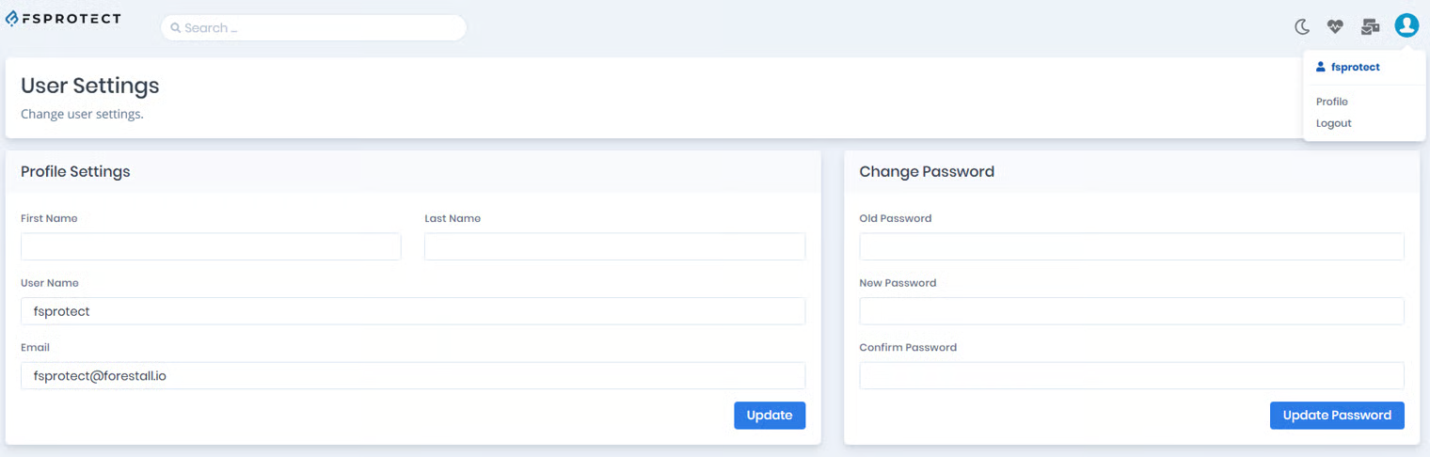The width and height of the screenshot is (1430, 457).
Task: Select Profile from the user menu
Action: 1331,102
